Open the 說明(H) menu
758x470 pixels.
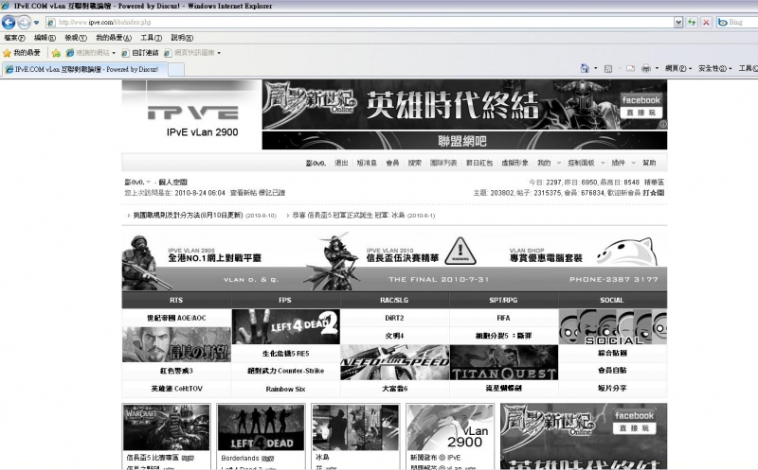pyautogui.click(x=182, y=38)
